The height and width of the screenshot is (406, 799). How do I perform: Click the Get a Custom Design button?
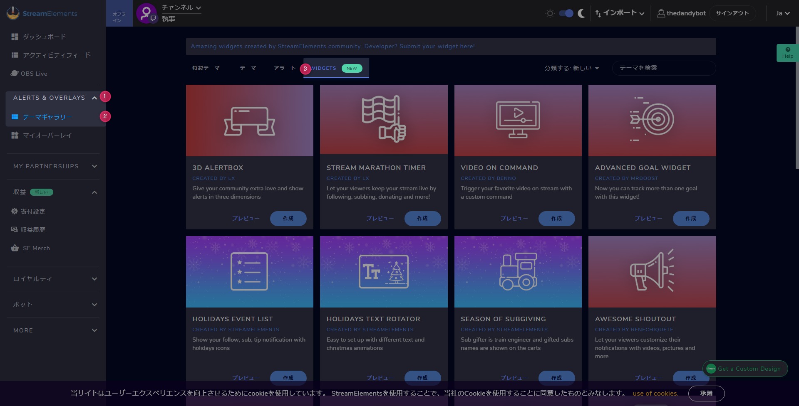(x=745, y=369)
